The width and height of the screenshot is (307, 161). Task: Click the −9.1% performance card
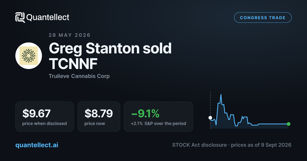(158, 117)
